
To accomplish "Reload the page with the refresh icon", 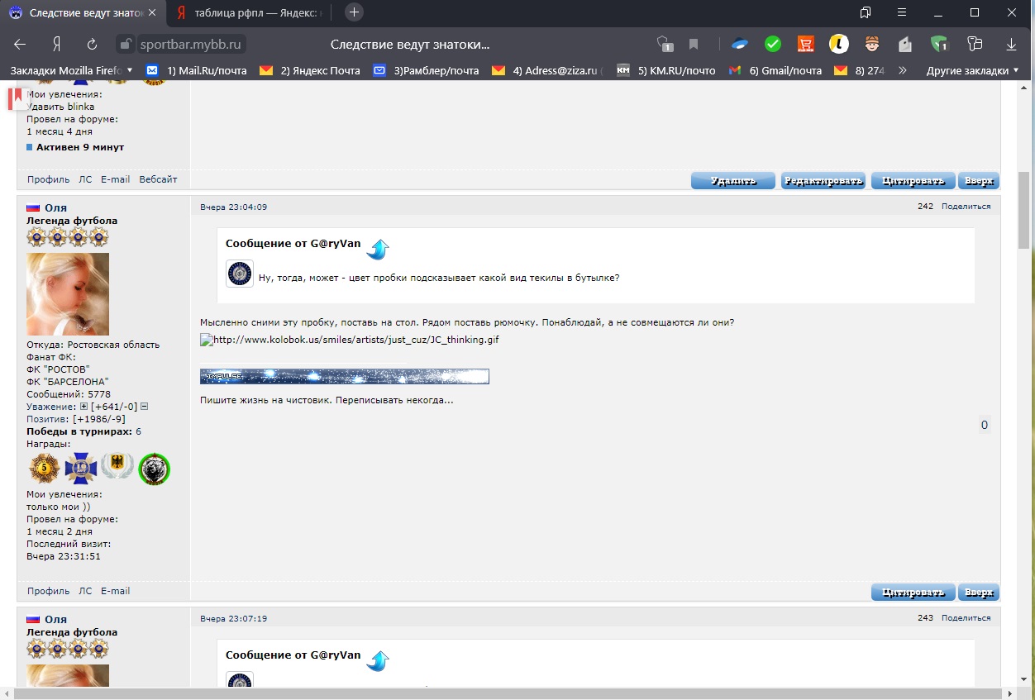I will (93, 45).
